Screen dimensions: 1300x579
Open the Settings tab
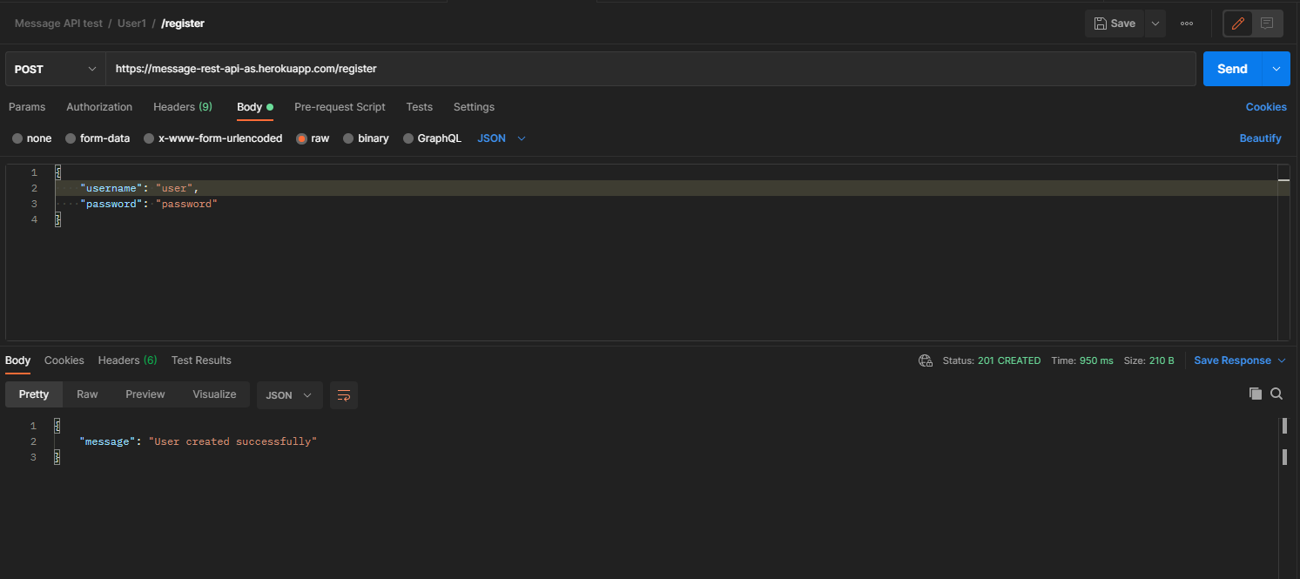[x=474, y=107]
